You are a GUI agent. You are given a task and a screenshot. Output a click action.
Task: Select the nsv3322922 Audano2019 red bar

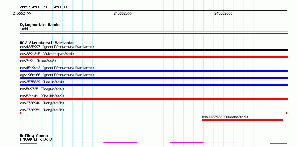click(x=243, y=120)
